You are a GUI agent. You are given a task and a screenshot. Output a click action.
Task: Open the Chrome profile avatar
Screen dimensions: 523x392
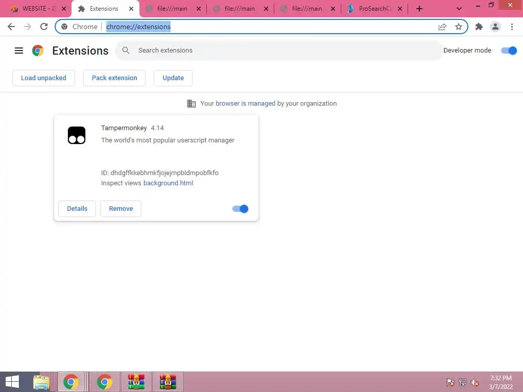click(x=495, y=27)
